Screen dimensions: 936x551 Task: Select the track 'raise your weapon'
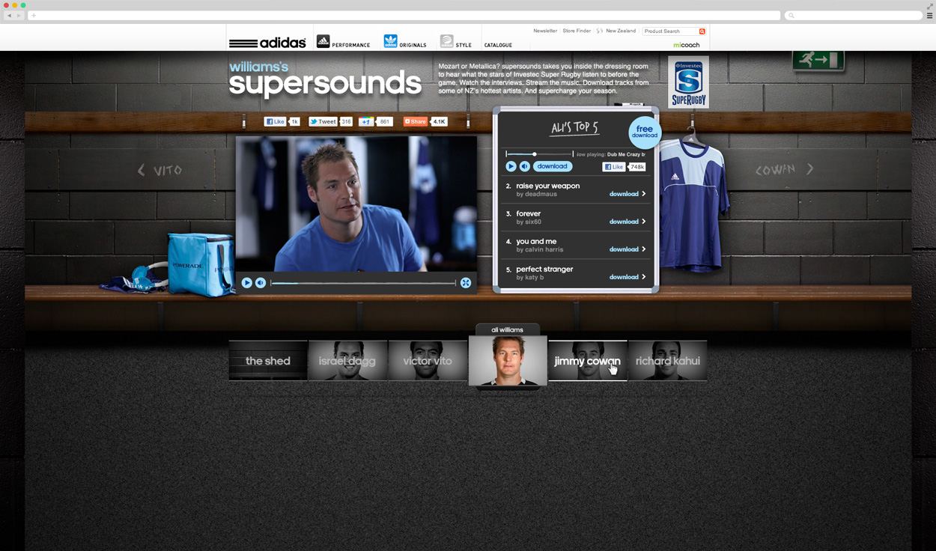(x=547, y=186)
